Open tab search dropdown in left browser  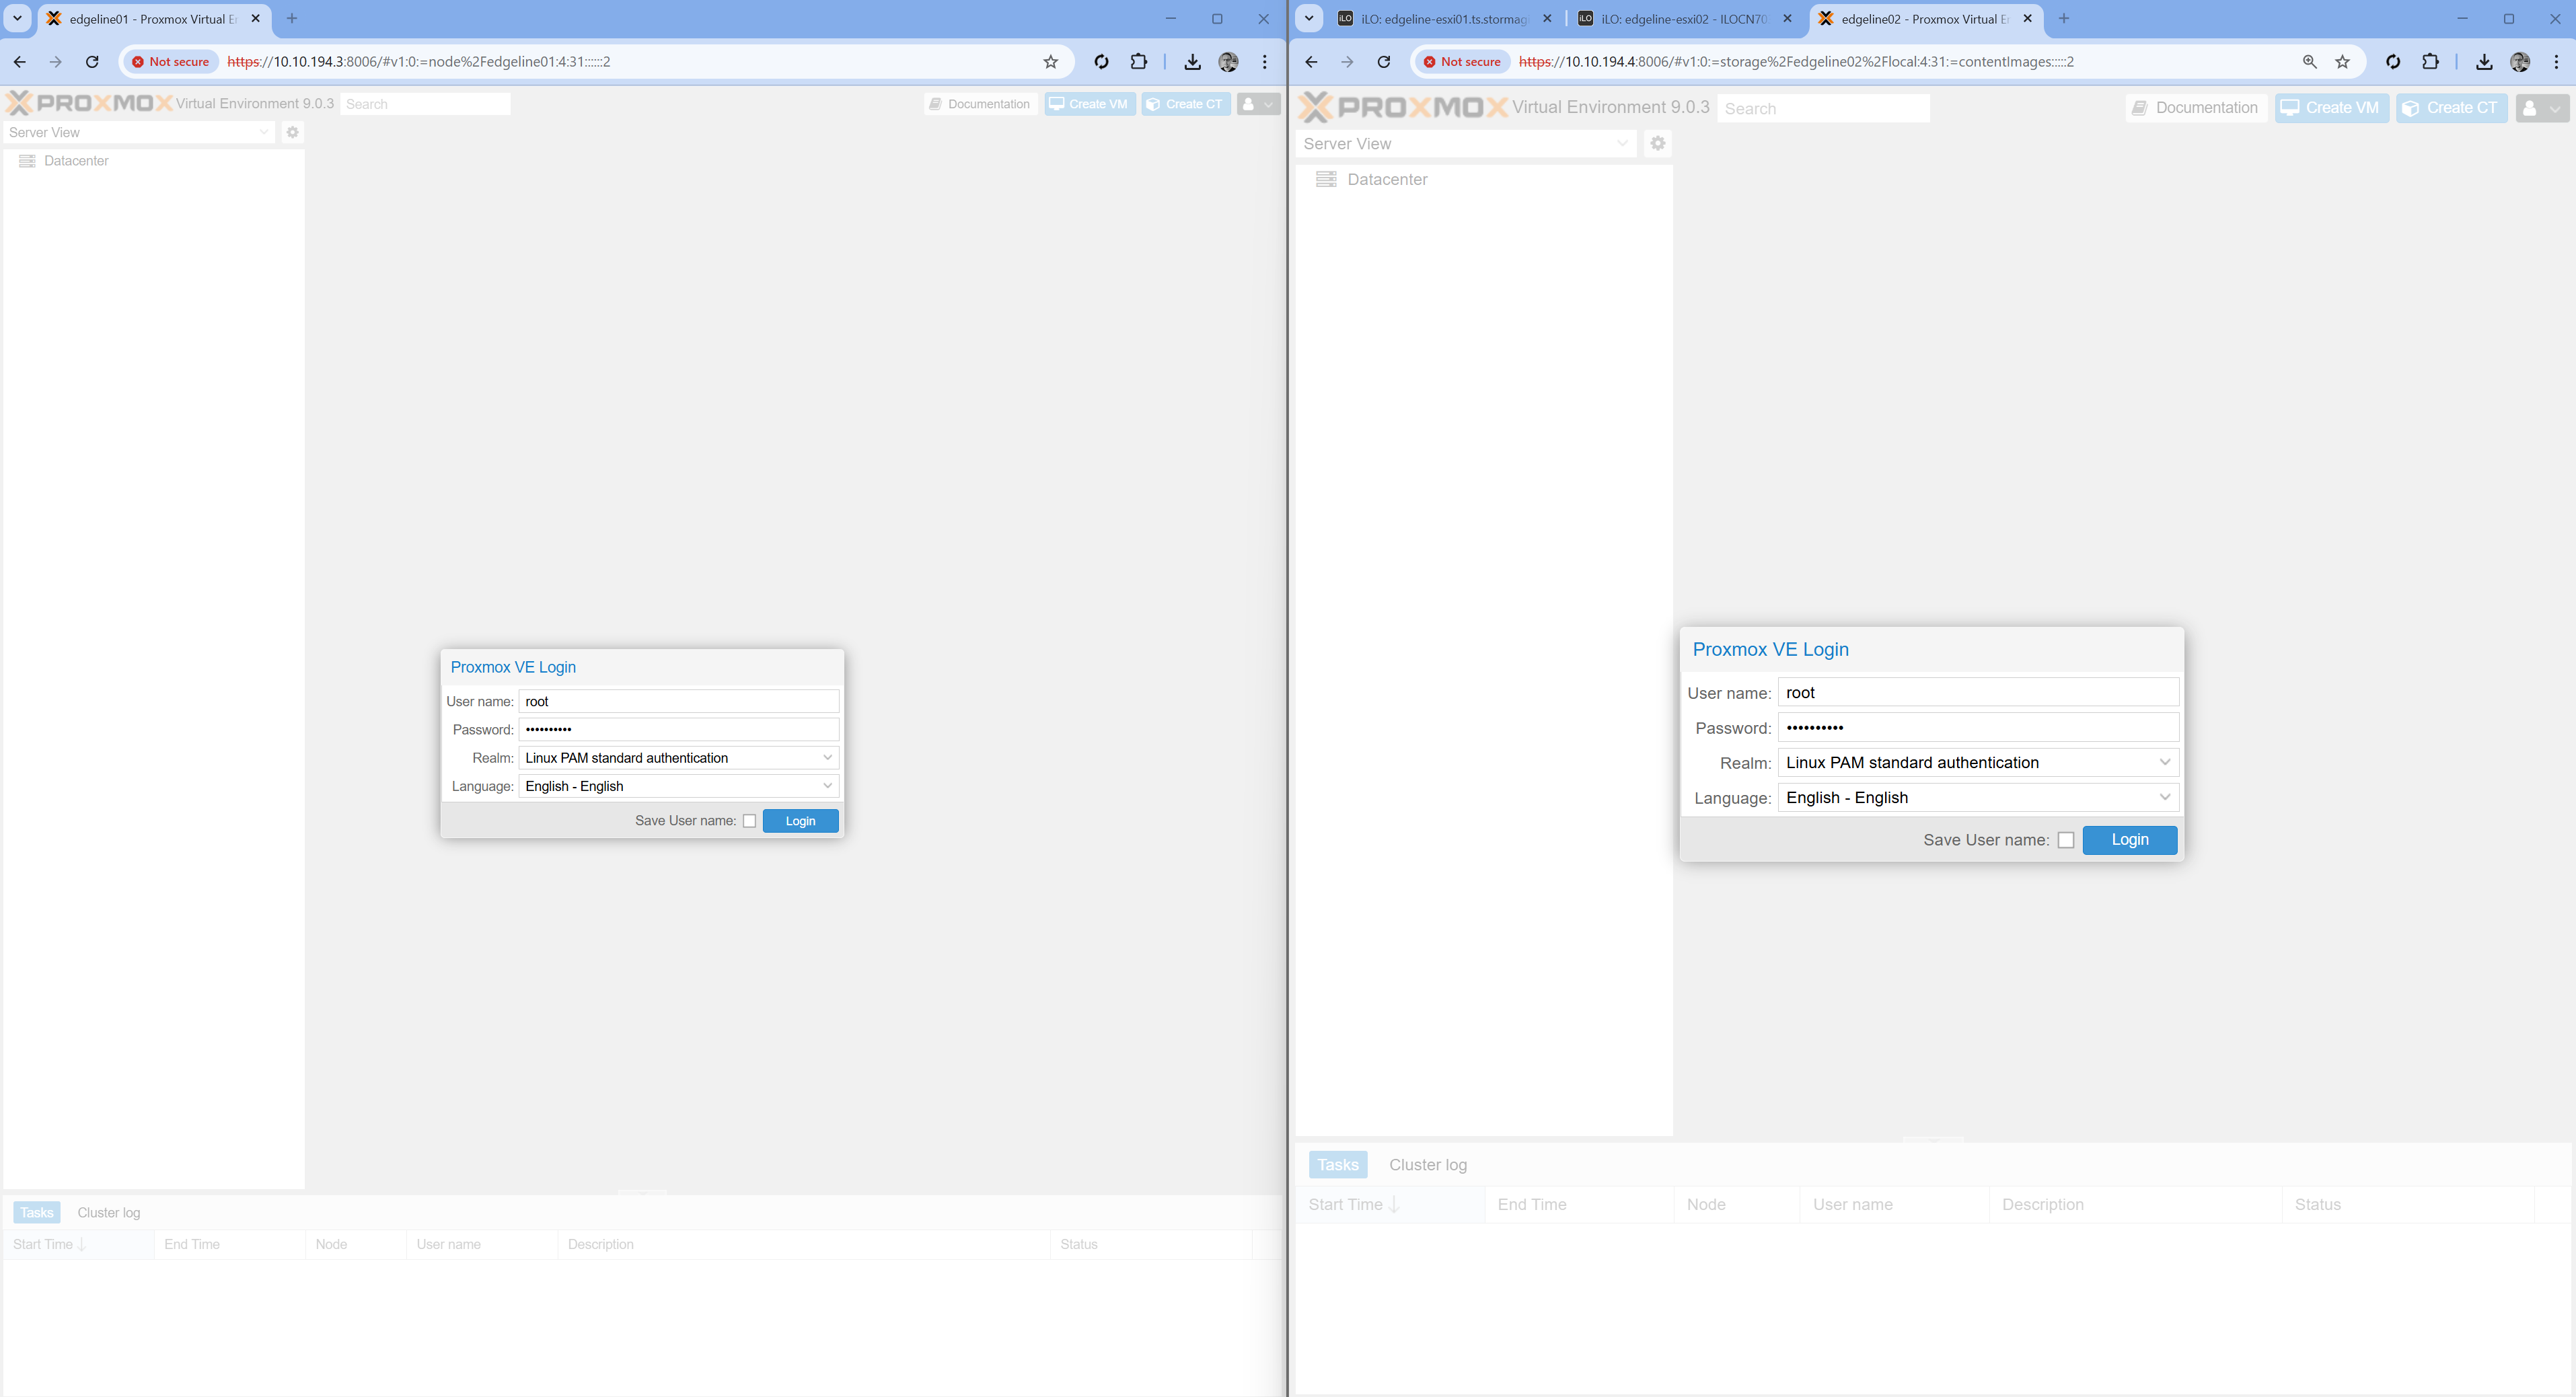coord(17,18)
